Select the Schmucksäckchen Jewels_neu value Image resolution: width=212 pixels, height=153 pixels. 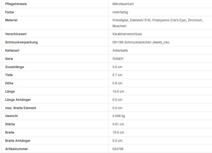click(x=141, y=42)
